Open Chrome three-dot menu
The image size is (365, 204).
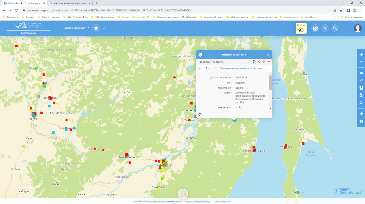[361, 10]
